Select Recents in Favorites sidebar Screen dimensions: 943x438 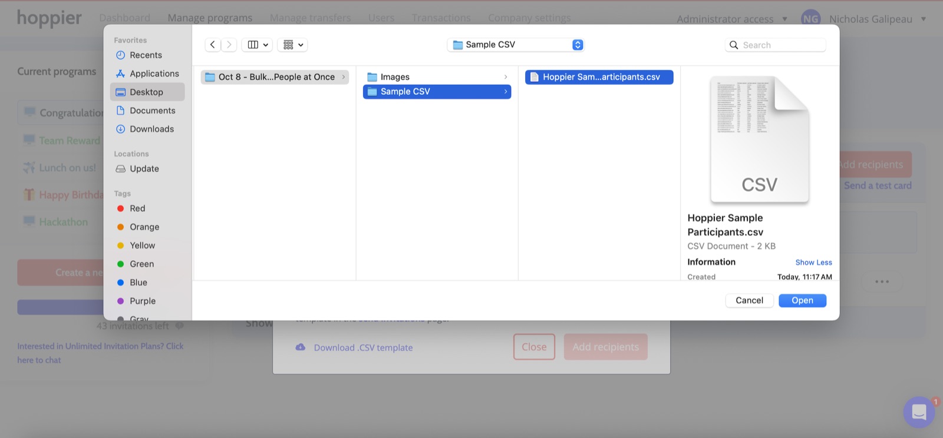[147, 55]
